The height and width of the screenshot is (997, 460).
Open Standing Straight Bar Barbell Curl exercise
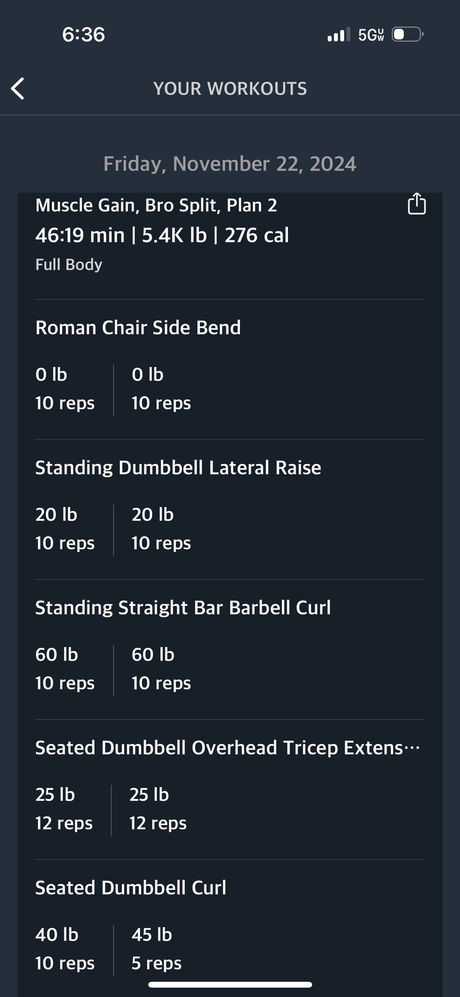[x=183, y=607]
